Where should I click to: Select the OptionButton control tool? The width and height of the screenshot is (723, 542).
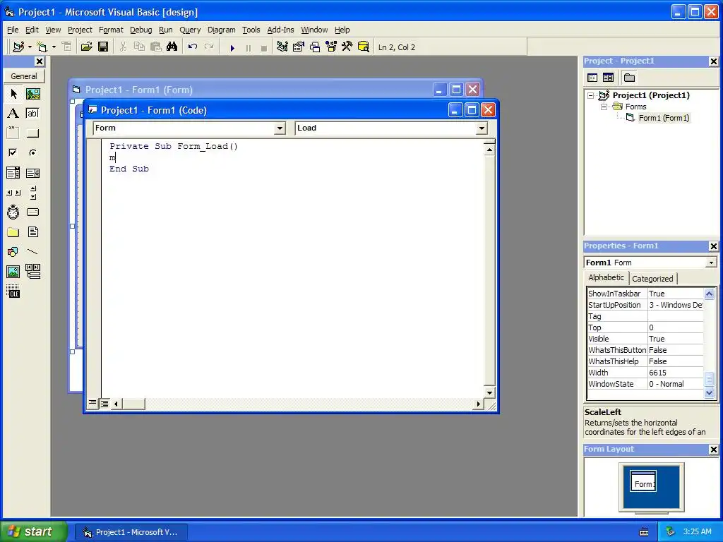[32, 152]
